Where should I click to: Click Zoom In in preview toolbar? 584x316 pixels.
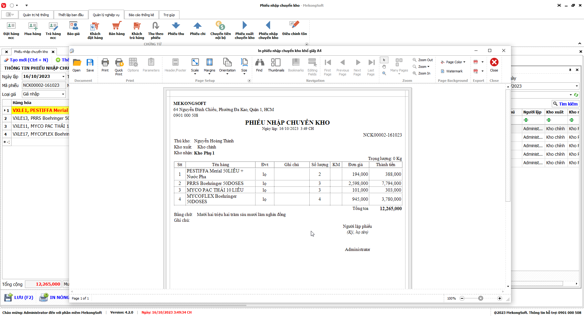pos(422,73)
